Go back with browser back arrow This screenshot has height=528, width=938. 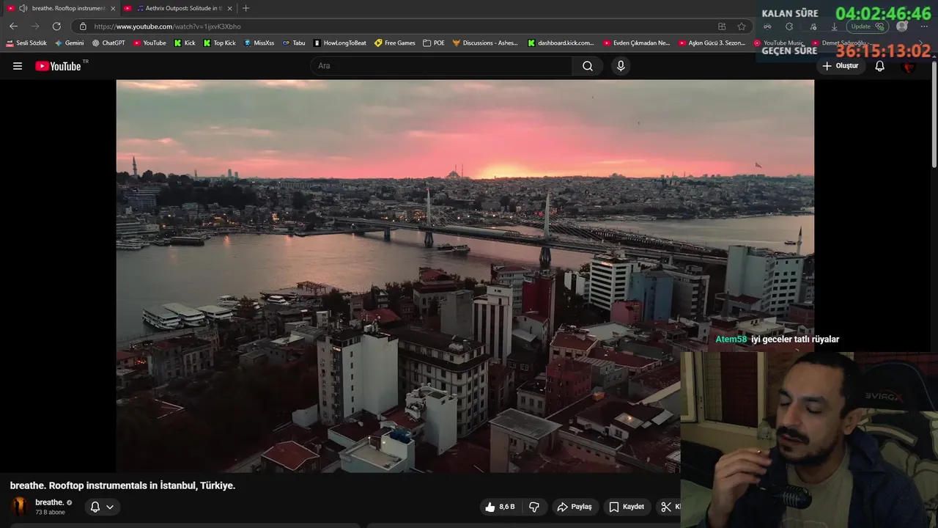[13, 26]
